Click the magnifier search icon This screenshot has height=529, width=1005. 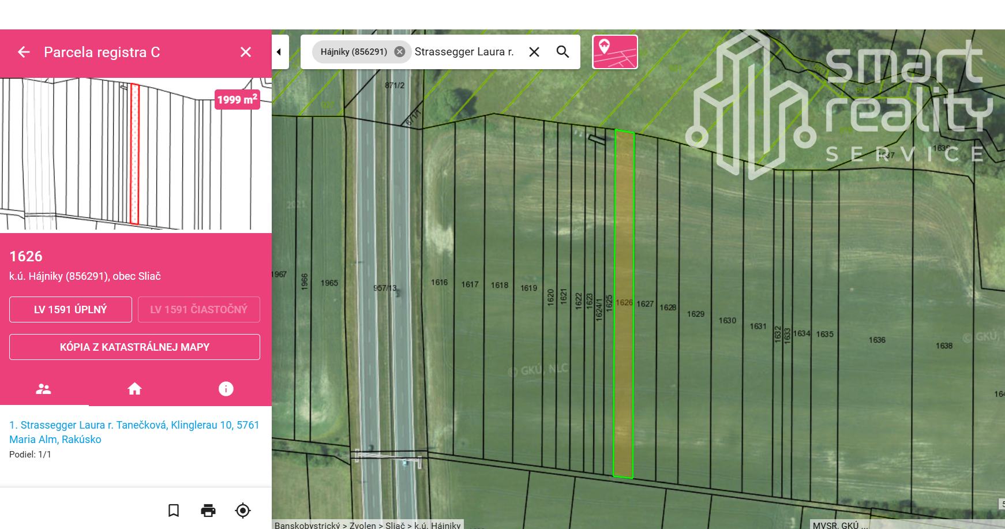pos(562,52)
